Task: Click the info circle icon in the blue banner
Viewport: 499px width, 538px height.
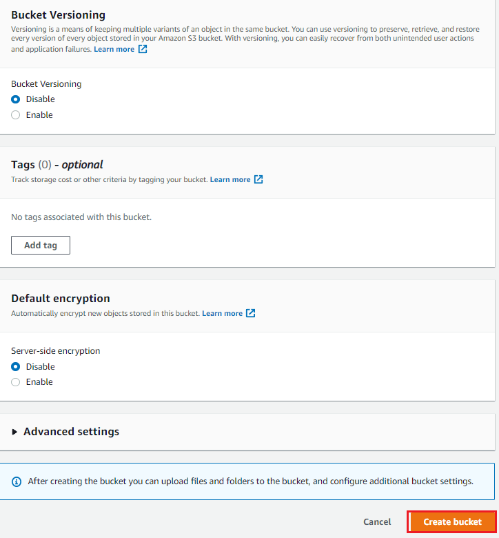Action: [17, 481]
